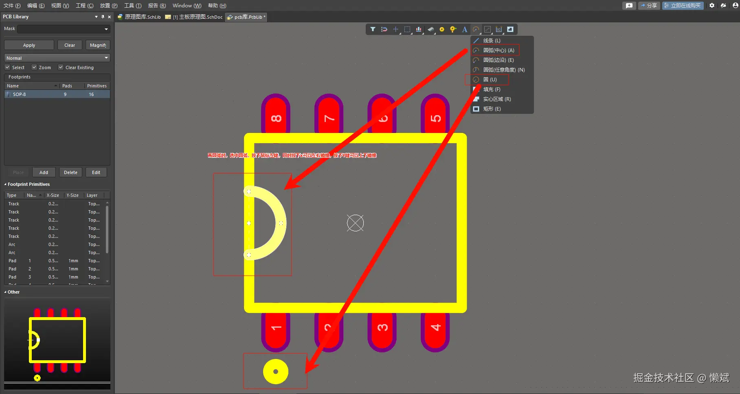Open the 帮助 (H) menu
The width and height of the screenshot is (740, 394).
(x=217, y=6)
